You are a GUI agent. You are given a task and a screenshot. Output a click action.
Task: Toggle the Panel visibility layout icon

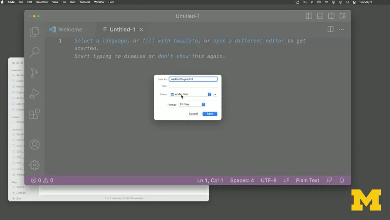click(320, 16)
